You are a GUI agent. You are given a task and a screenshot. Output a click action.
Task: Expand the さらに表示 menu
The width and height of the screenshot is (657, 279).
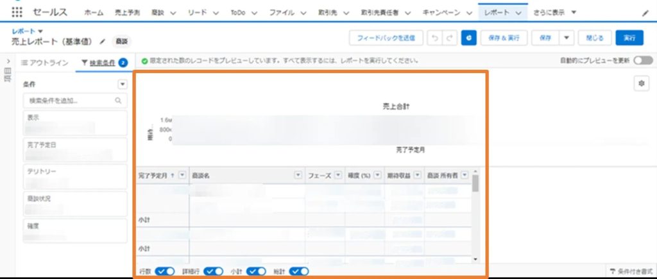coord(555,13)
